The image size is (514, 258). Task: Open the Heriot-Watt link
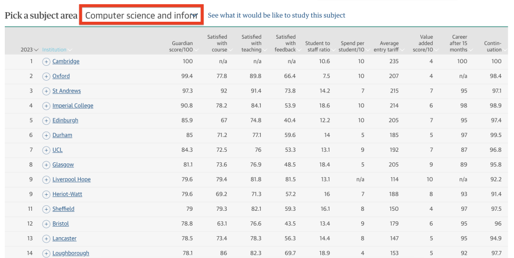click(x=67, y=194)
